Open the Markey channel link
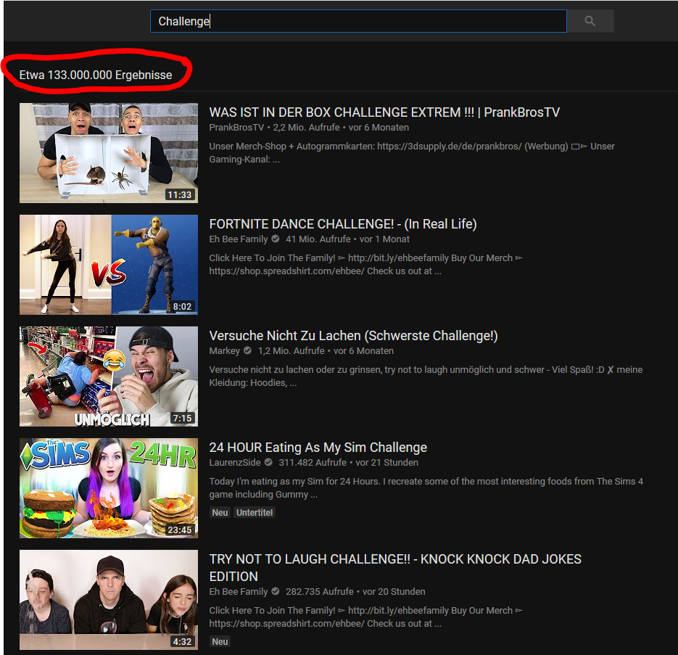 tap(224, 351)
